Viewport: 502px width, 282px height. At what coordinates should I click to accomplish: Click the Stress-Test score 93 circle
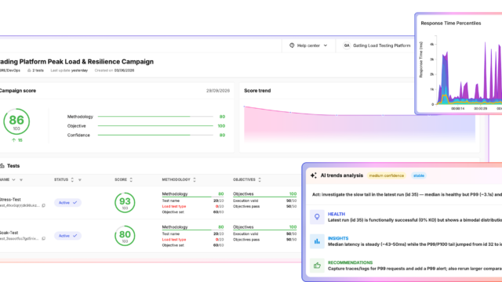click(125, 202)
